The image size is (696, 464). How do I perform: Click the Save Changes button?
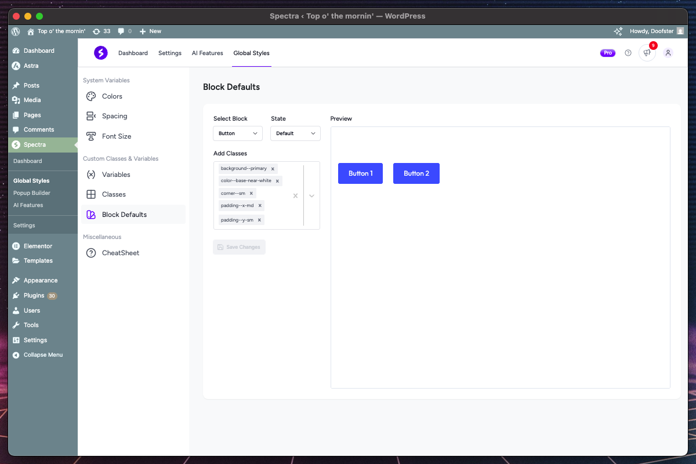(239, 247)
